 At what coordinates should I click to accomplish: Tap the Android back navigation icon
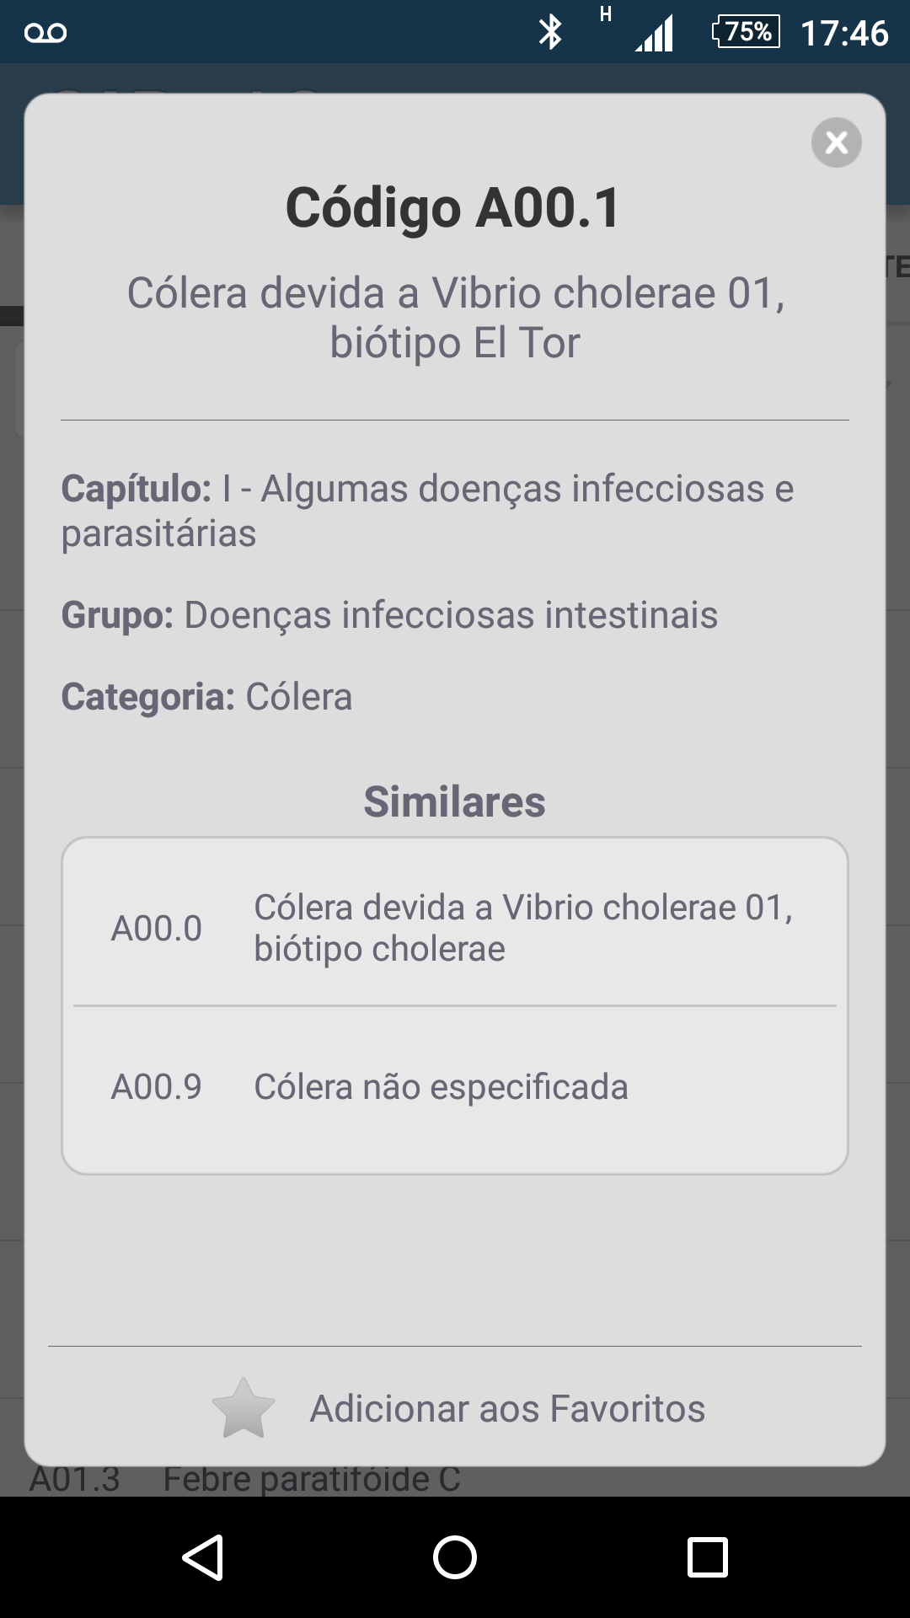pyautogui.click(x=203, y=1556)
